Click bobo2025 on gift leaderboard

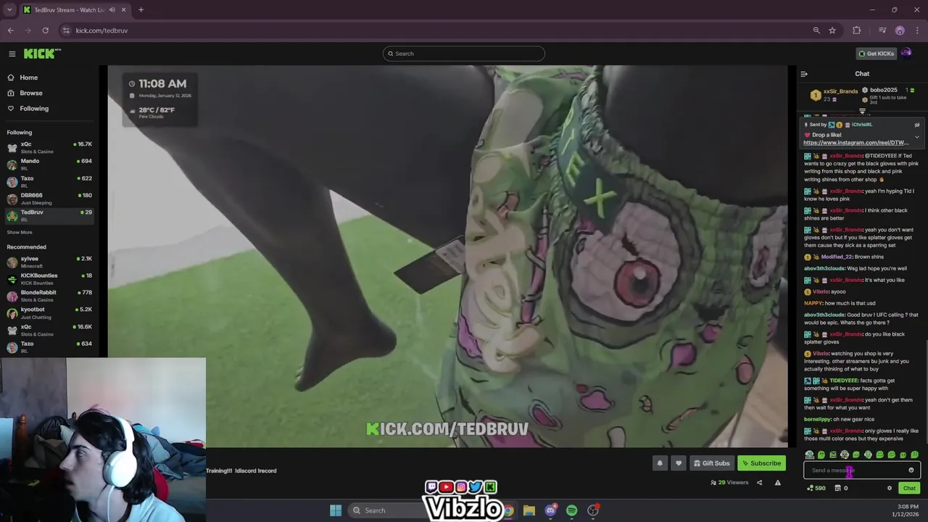pyautogui.click(x=883, y=90)
